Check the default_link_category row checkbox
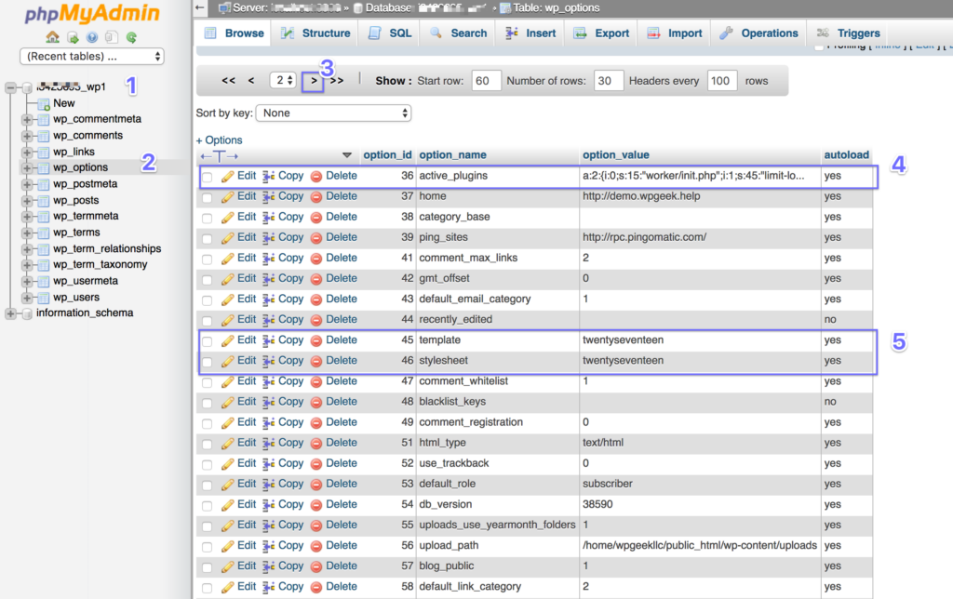 208,588
